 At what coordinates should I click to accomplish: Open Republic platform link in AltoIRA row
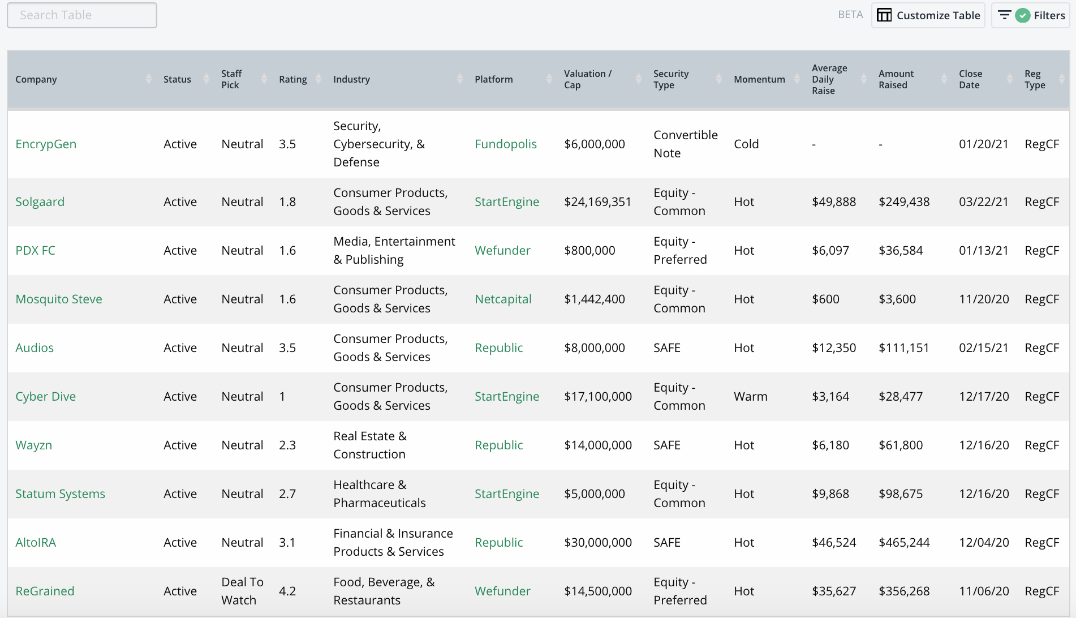[x=498, y=543]
